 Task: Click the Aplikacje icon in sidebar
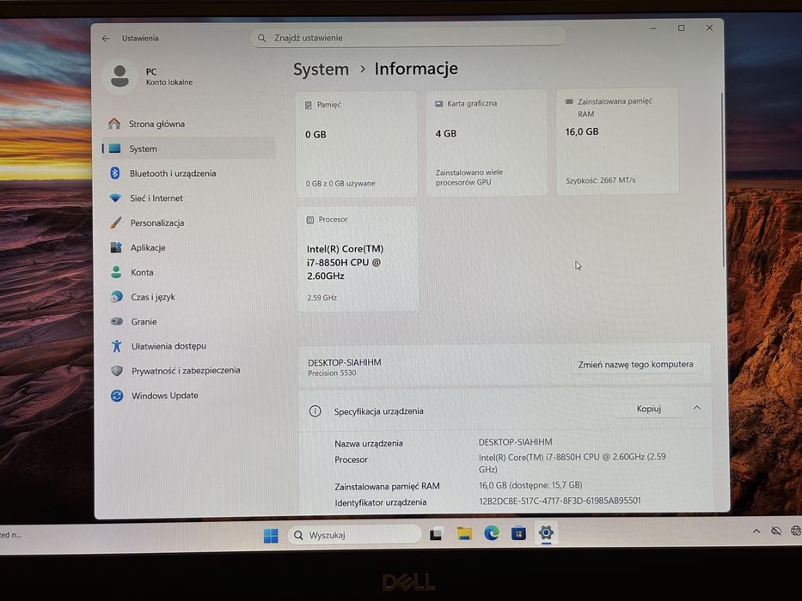[x=116, y=247]
